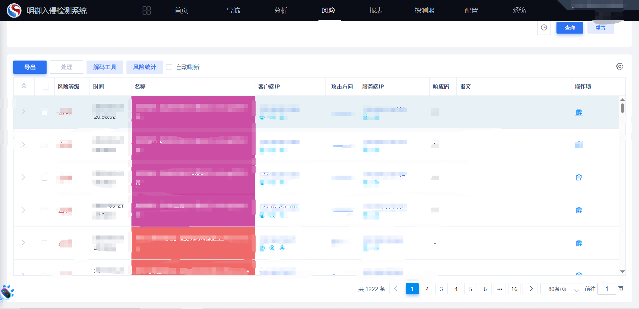Viewport: 639px width, 309px height.
Task: Click the detail icon in first row
Action: [579, 112]
